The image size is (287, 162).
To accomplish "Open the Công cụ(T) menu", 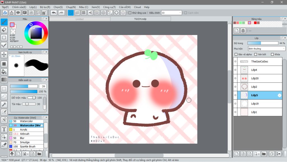I will (x=109, y=7).
